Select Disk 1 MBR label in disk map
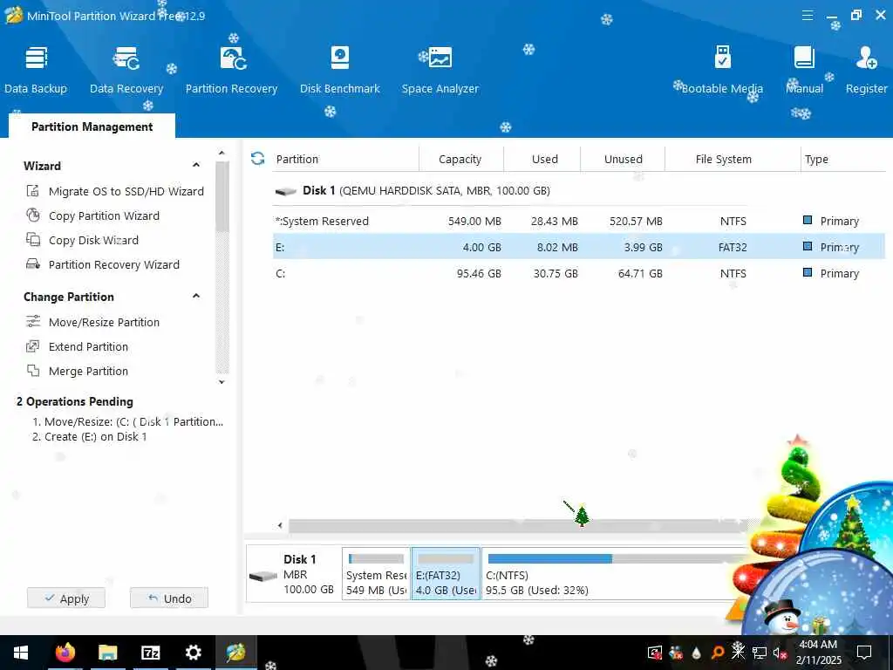This screenshot has height=670, width=893. 293,574
